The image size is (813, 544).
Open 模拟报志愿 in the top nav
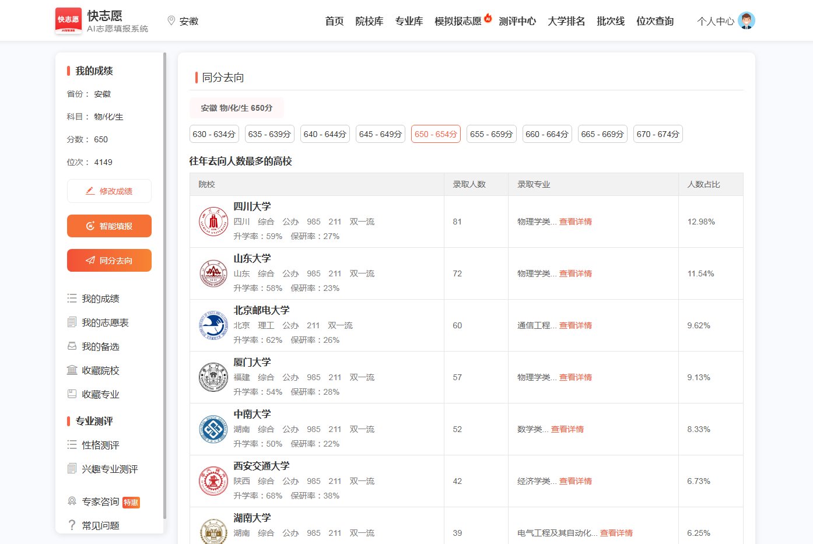(x=458, y=21)
